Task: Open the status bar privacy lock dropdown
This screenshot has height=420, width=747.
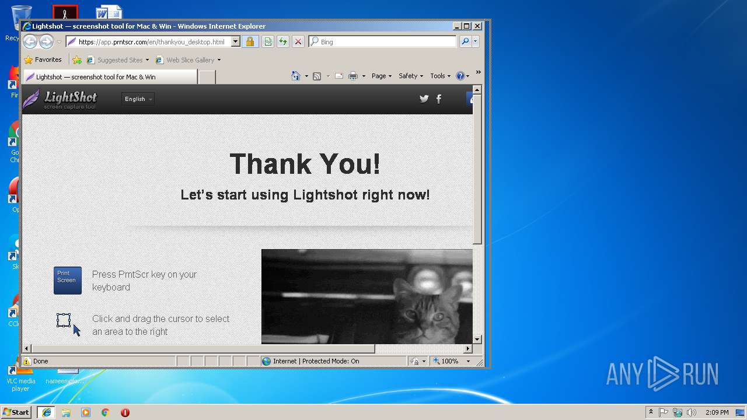Action: [418, 361]
